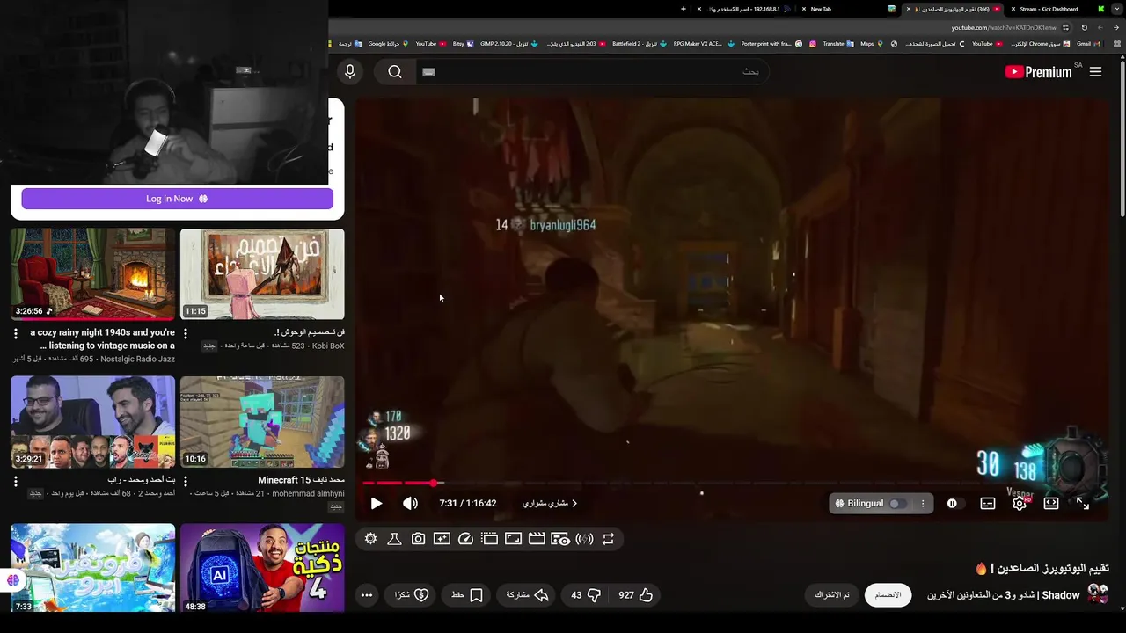This screenshot has height=633, width=1126.
Task: Click the audio broadcast waves icon
Action: [x=584, y=539]
